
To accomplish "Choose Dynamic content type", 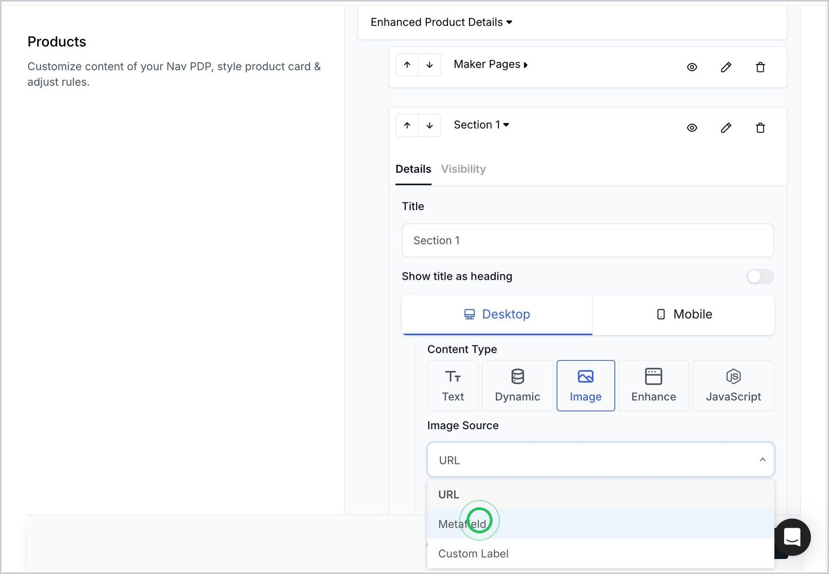I will (x=517, y=385).
